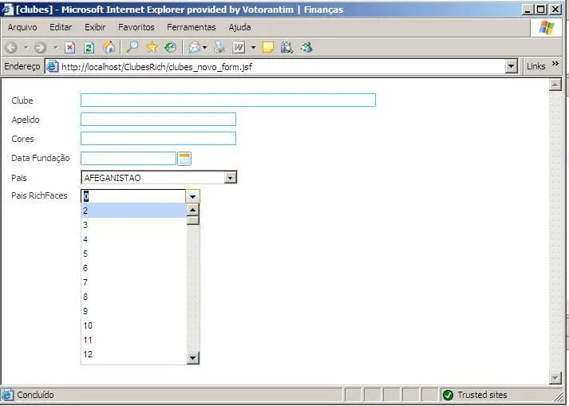Click the page scrollbar down arrow
Screen dimensions: 569x406
[x=555, y=378]
